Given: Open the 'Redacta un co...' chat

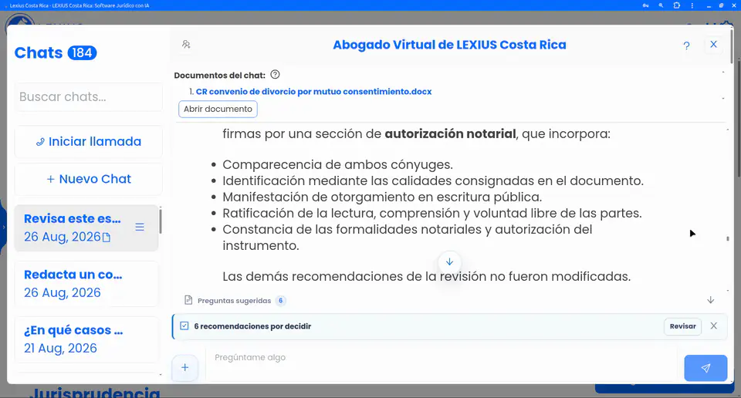Looking at the screenshot, I should pyautogui.click(x=86, y=283).
